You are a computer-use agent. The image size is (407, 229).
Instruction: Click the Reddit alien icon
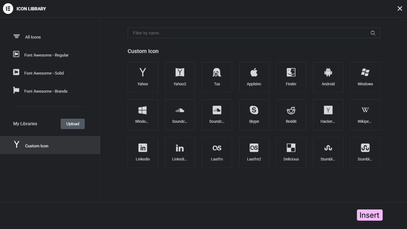point(291,115)
